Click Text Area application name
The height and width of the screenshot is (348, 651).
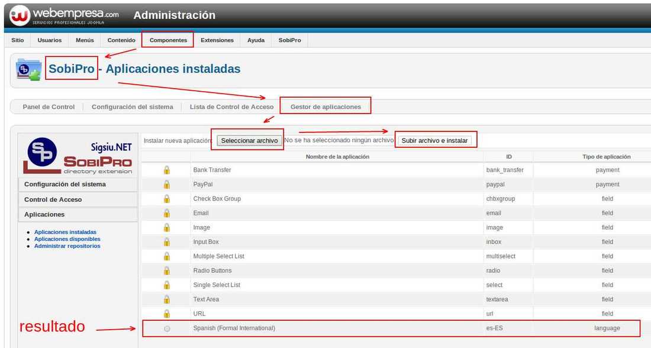pos(206,299)
